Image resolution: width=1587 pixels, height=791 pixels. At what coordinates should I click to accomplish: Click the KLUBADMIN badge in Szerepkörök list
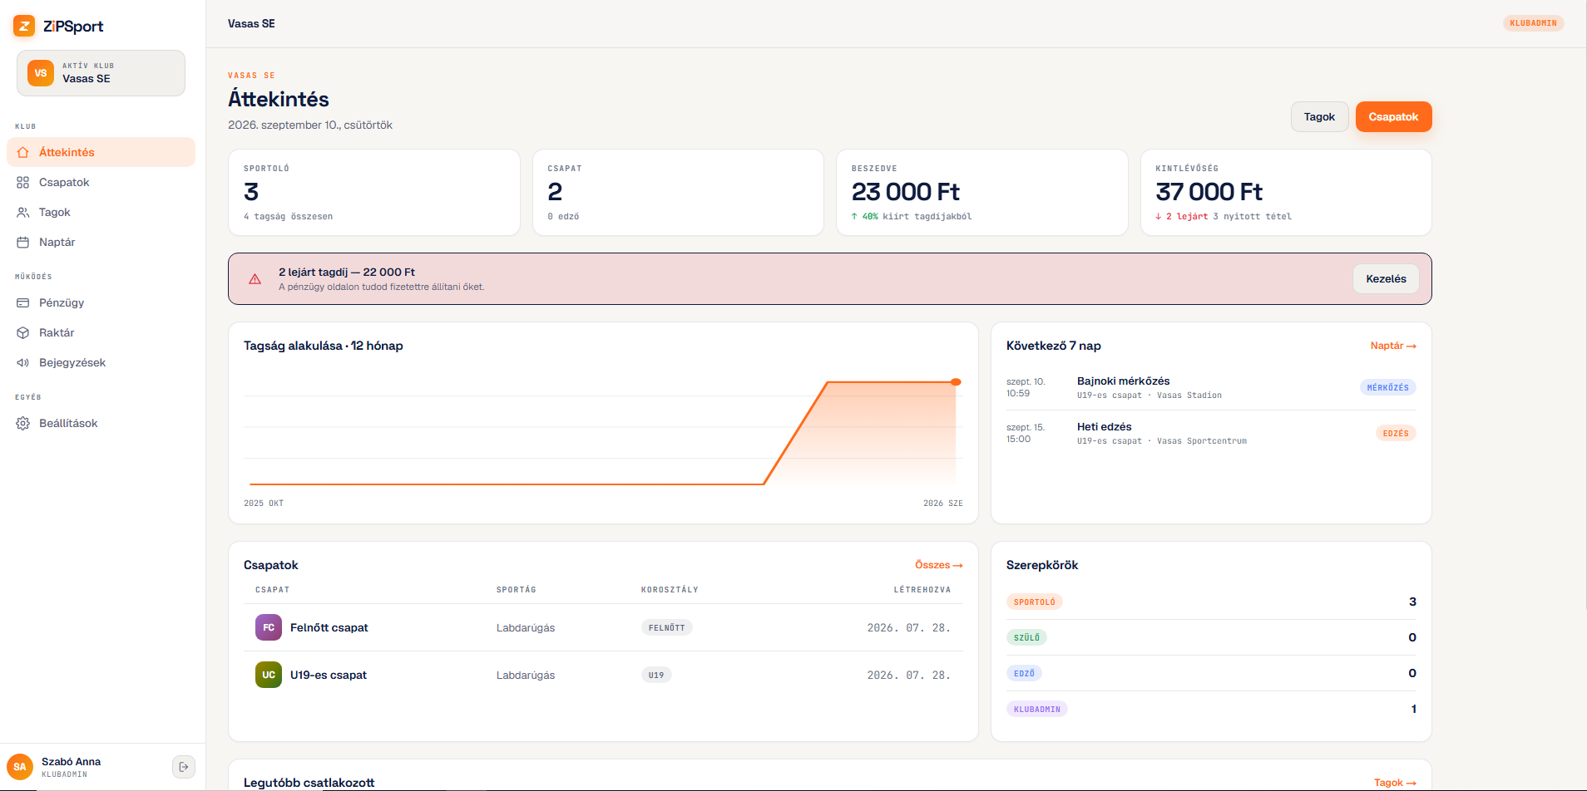click(x=1037, y=709)
